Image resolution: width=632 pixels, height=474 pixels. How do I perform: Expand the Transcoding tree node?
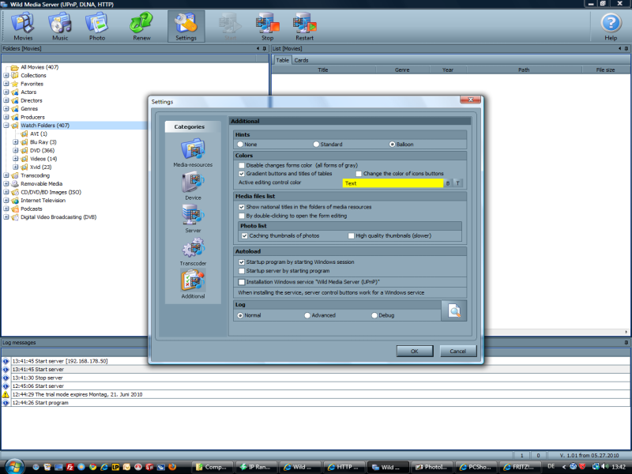tap(6, 175)
